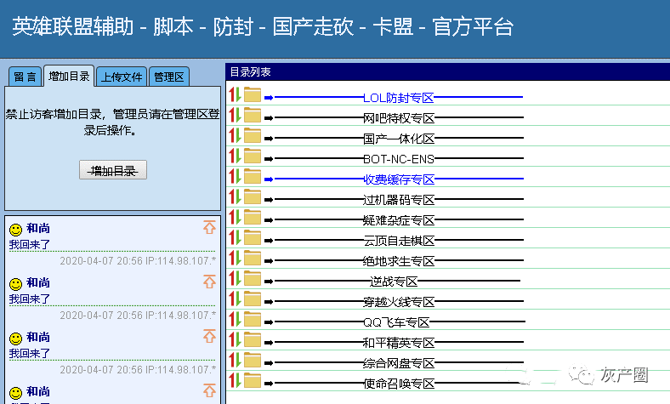Image resolution: width=670 pixels, height=404 pixels.
Task: Click reorder arrows icon for 和平精英专区
Action: coord(235,340)
